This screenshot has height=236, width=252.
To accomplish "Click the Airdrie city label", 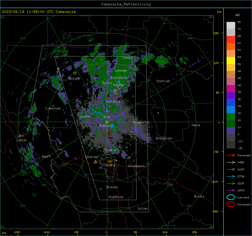I will coord(110,150).
